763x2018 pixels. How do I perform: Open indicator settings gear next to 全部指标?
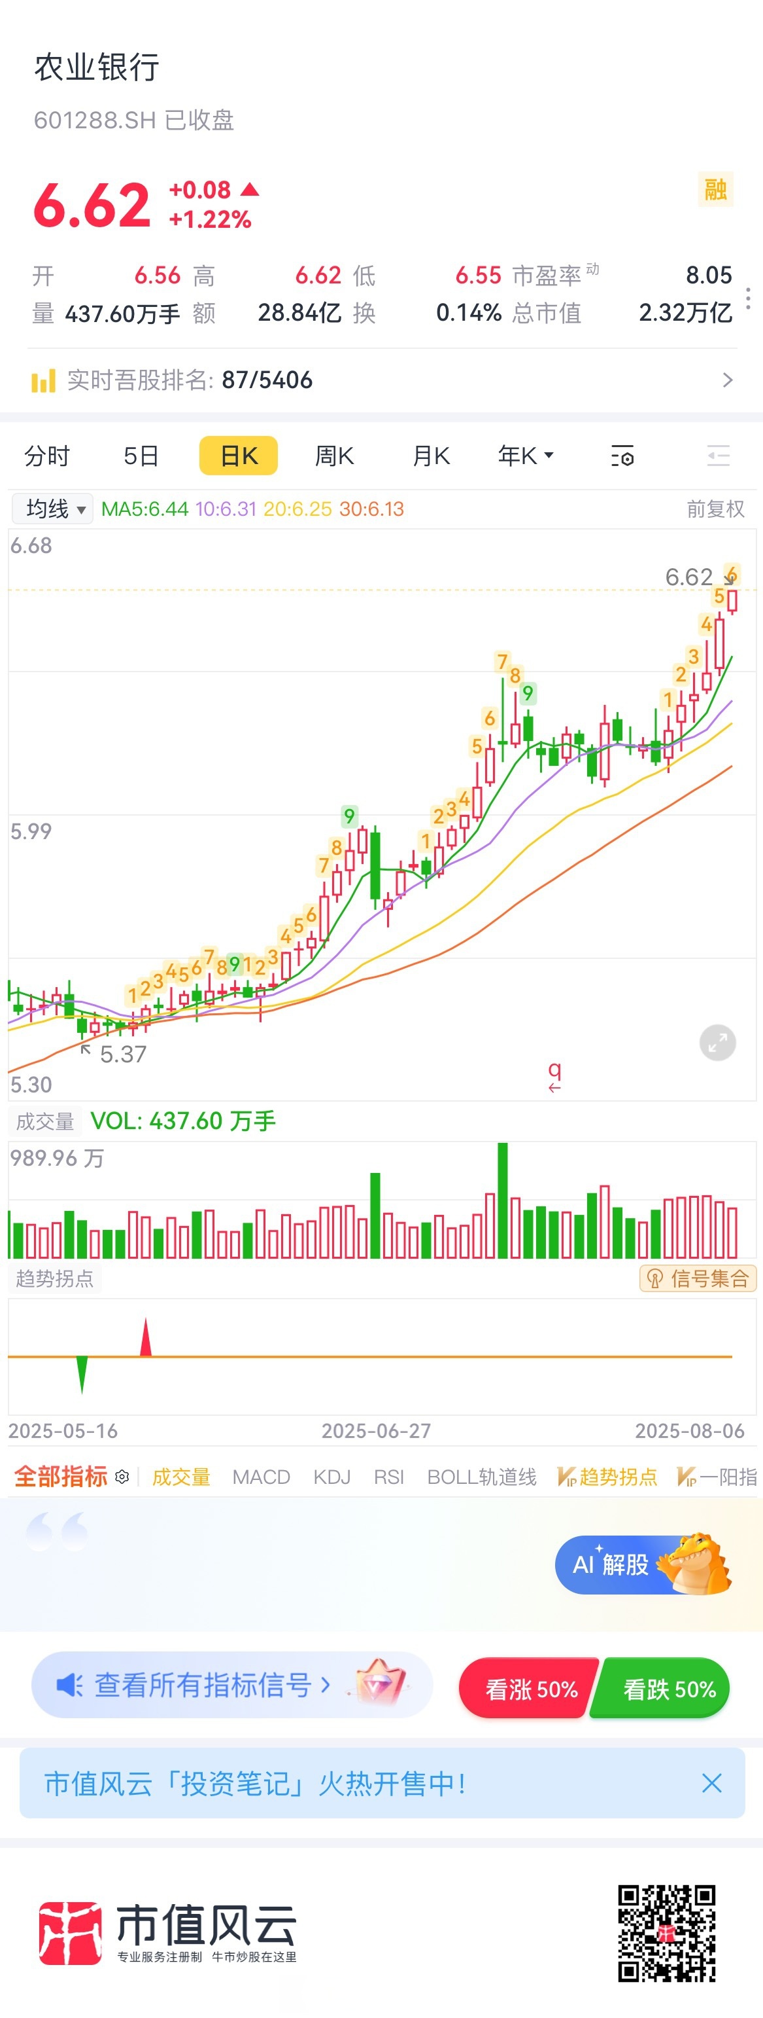(x=122, y=1477)
